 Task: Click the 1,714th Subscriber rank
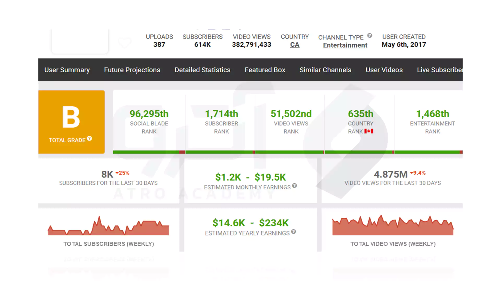click(221, 114)
